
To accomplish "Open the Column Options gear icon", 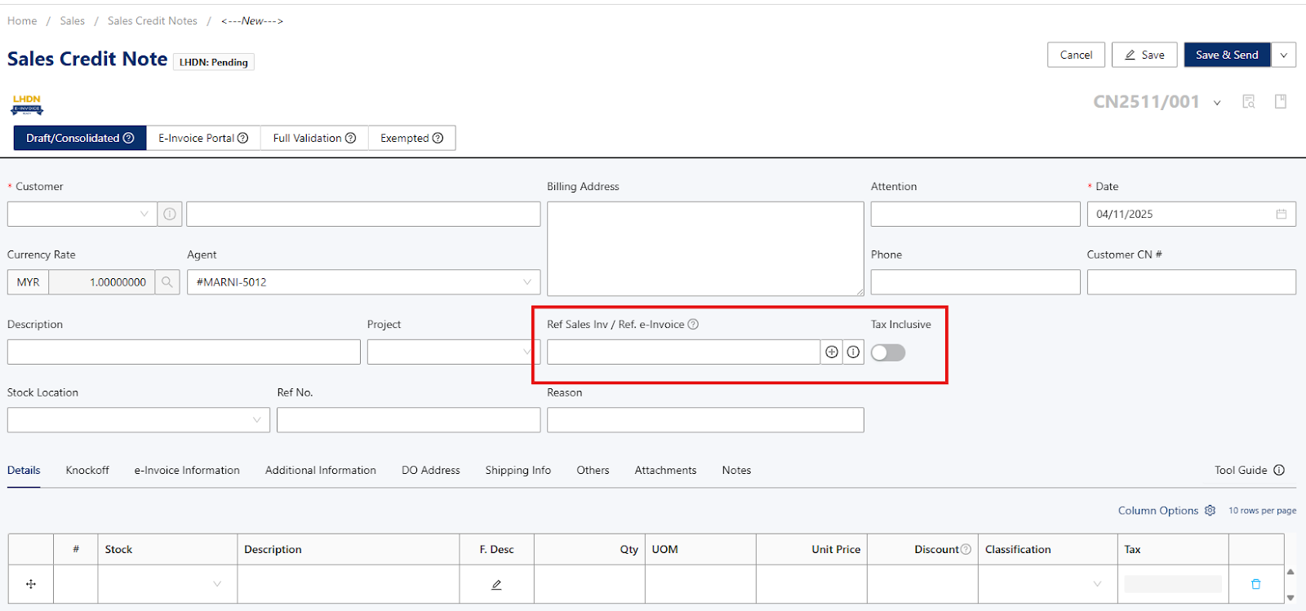I will click(1210, 511).
